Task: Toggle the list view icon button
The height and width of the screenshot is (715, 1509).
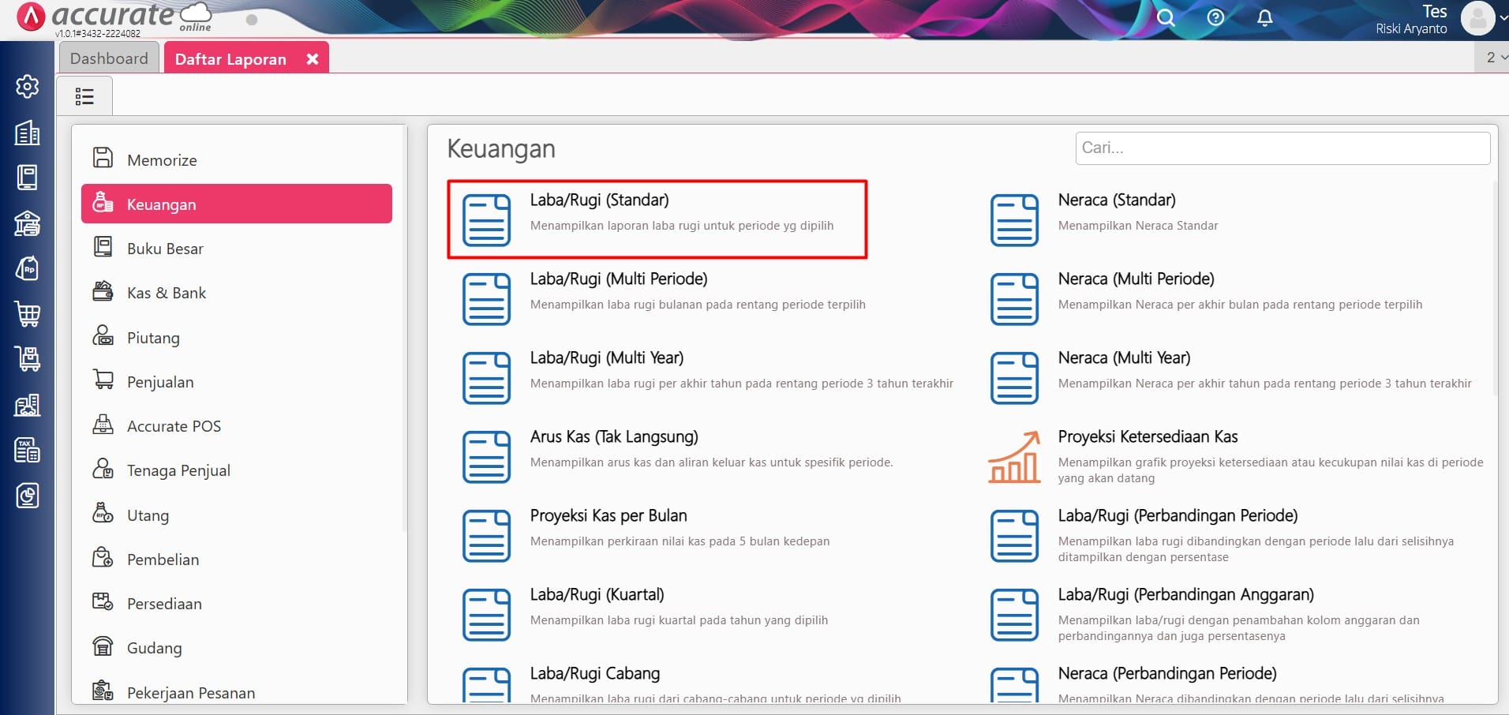Action: pos(84,96)
